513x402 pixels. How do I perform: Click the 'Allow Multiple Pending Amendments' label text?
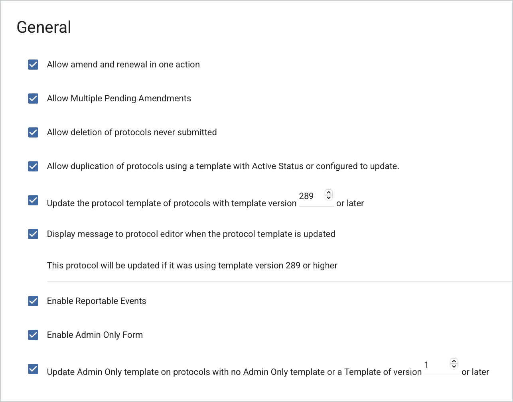[119, 99]
